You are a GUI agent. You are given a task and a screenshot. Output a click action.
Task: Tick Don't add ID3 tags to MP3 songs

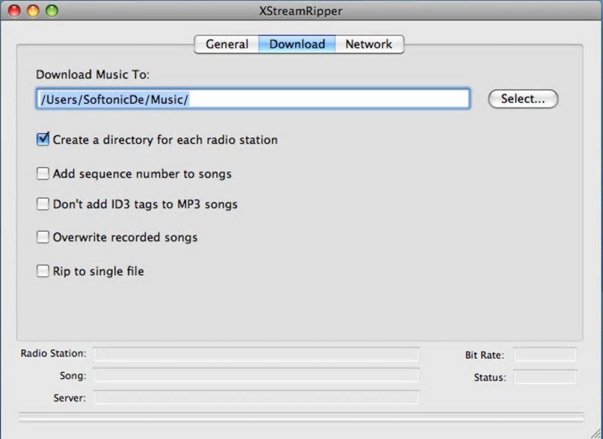click(43, 204)
